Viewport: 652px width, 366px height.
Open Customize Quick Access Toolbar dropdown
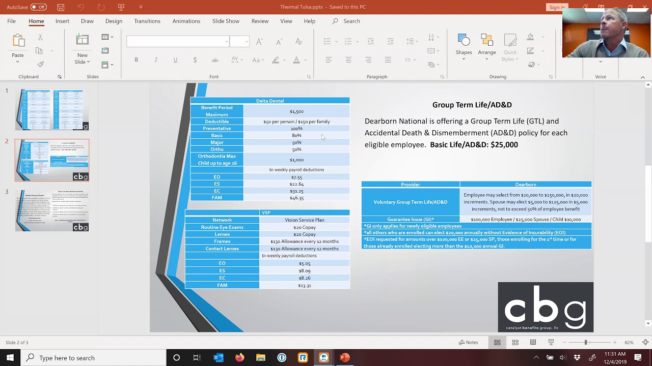(x=141, y=7)
